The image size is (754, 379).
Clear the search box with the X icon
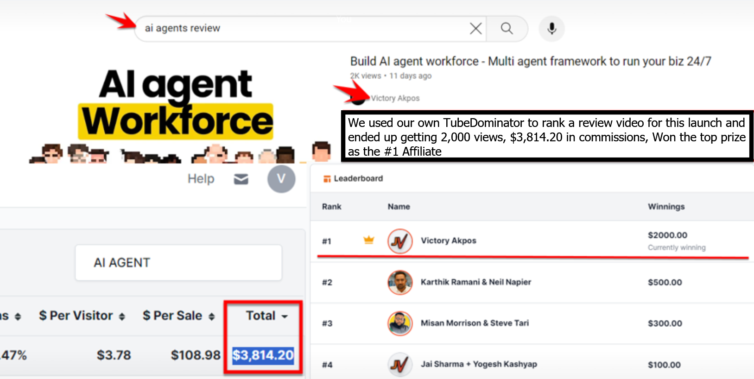coord(475,29)
